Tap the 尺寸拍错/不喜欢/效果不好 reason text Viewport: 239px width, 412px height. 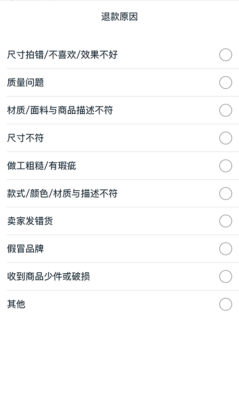(x=62, y=55)
